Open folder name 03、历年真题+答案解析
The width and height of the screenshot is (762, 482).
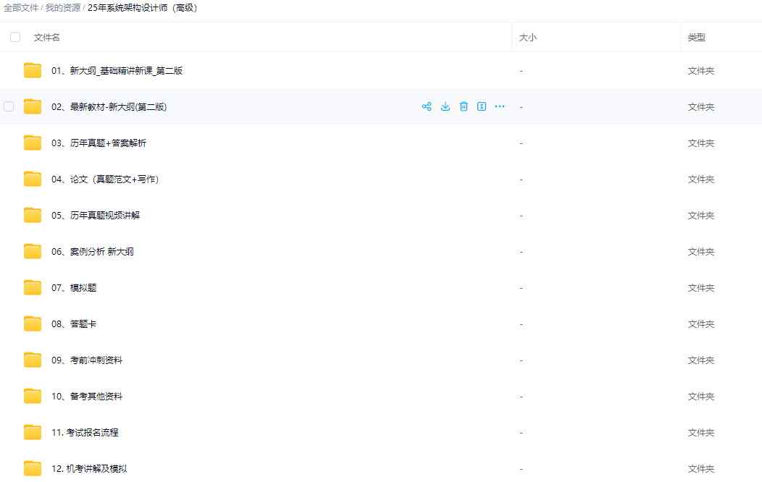[x=99, y=143]
